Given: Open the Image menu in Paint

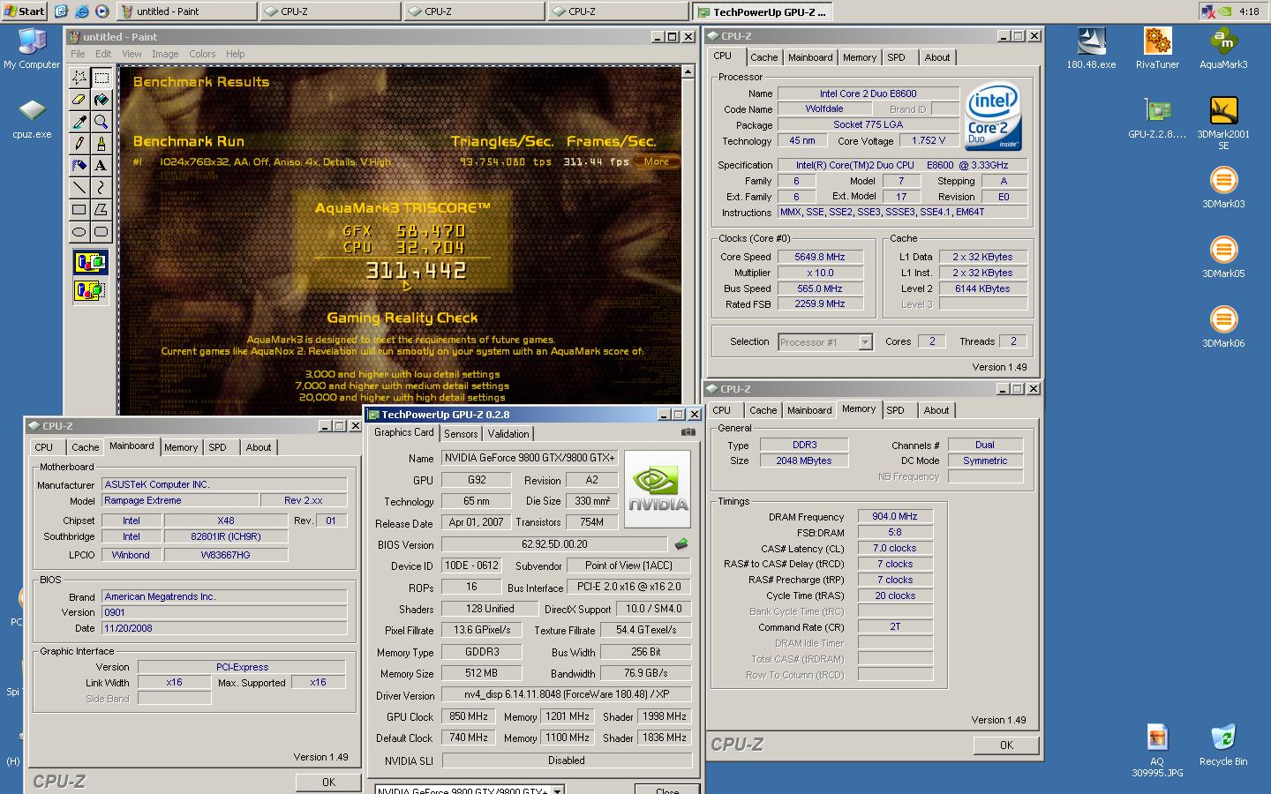Looking at the screenshot, I should tap(165, 54).
